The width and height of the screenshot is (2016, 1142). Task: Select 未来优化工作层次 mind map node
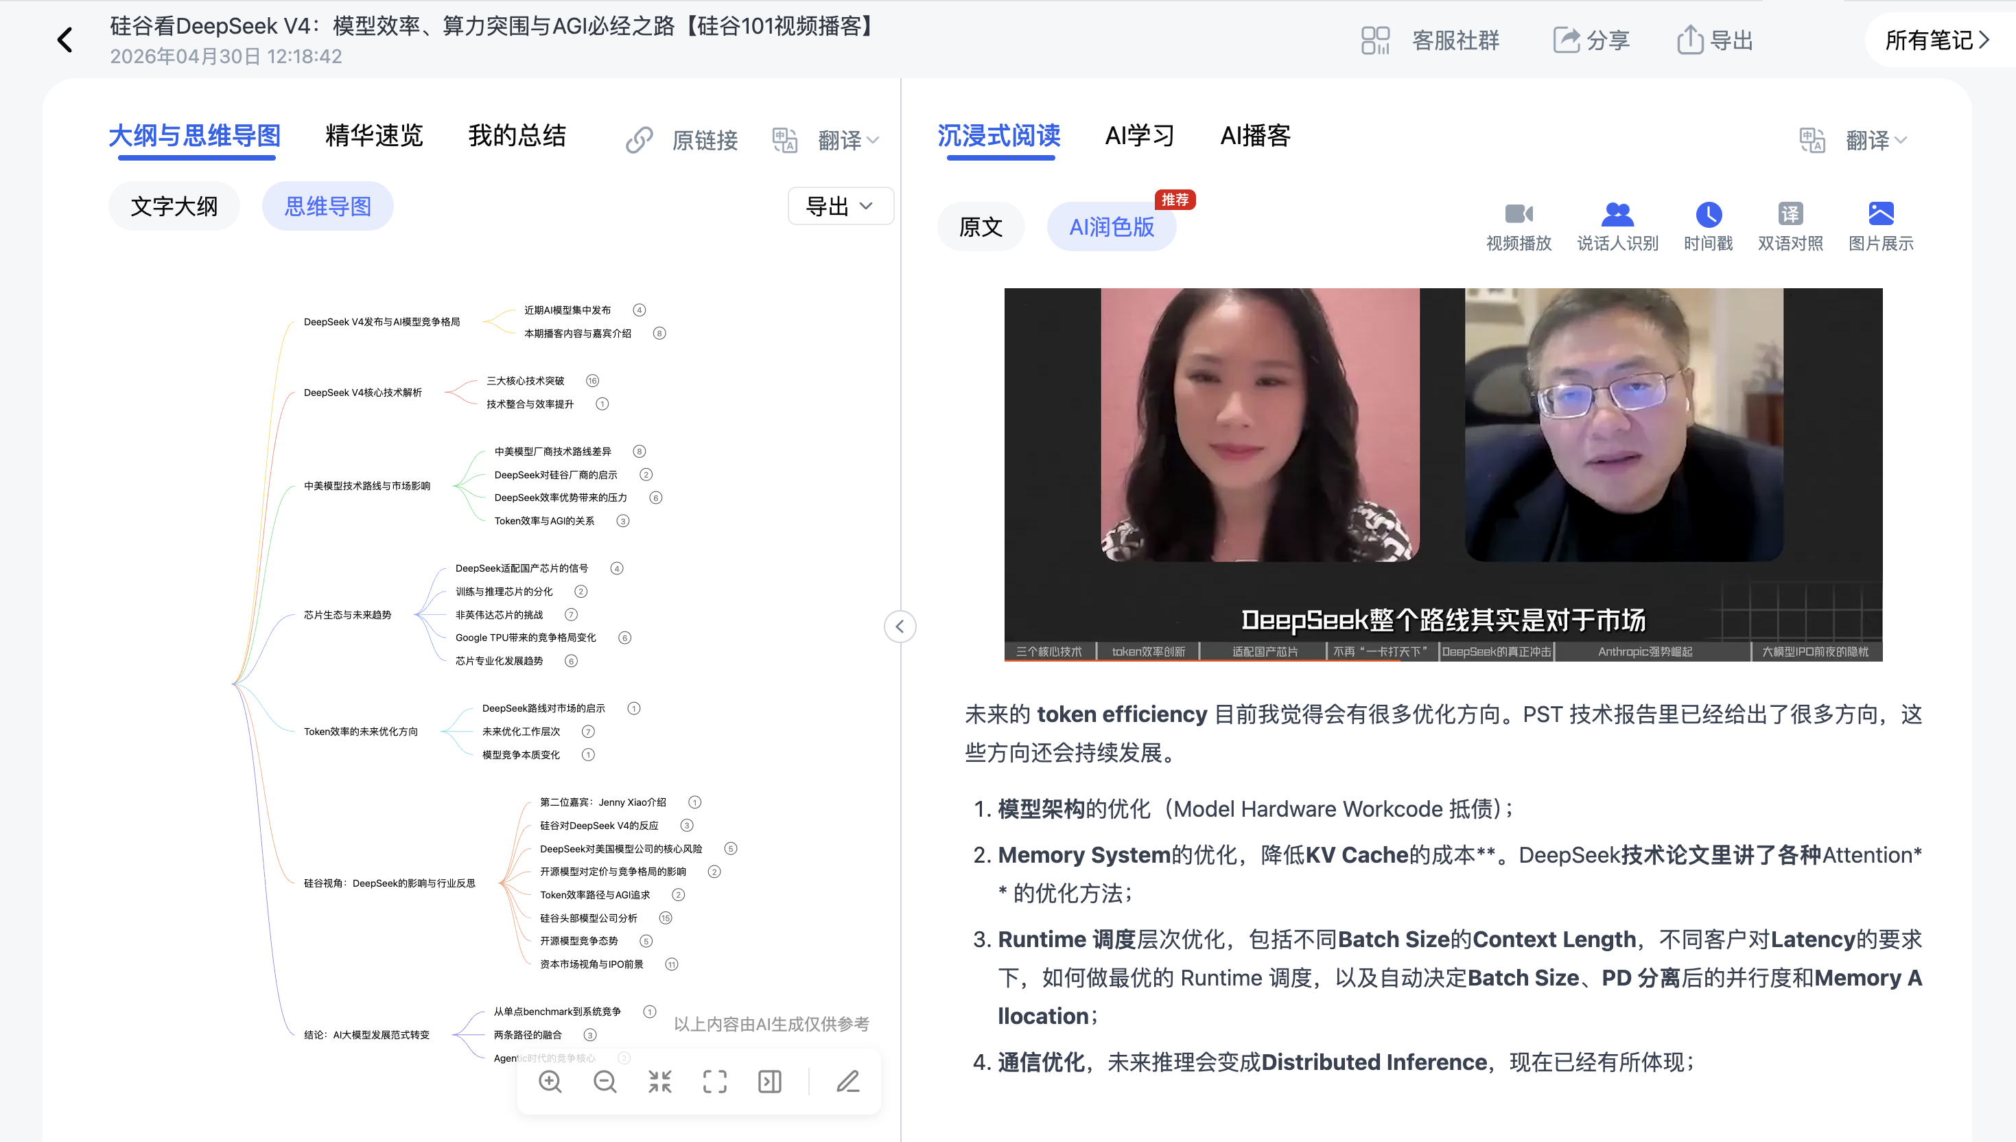click(x=521, y=732)
